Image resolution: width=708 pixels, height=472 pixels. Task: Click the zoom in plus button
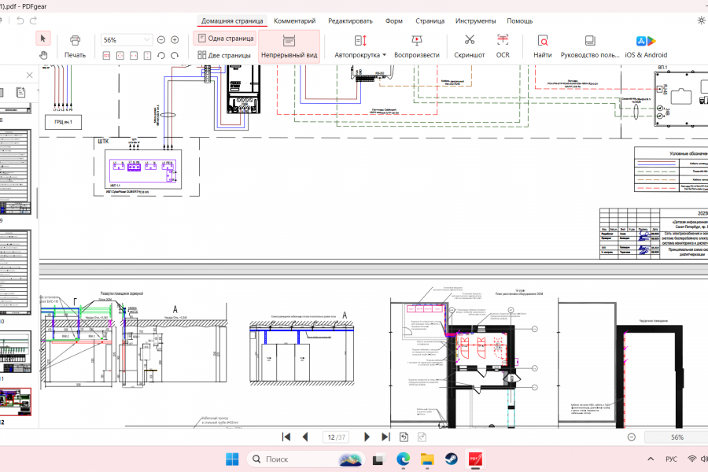(x=175, y=39)
